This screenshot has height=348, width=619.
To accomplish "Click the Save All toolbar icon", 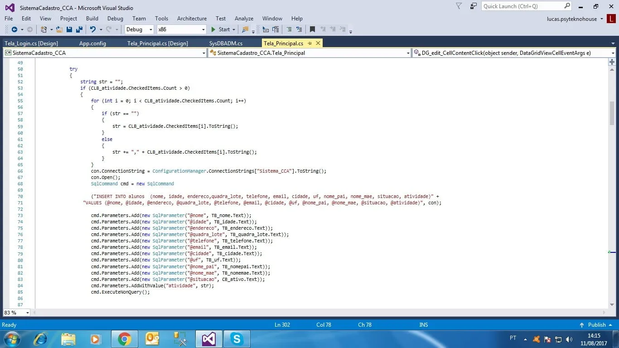I will (x=79, y=29).
